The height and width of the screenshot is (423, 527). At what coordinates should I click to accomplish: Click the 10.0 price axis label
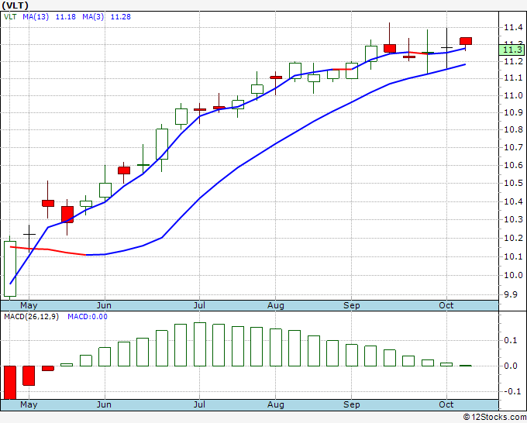tap(511, 276)
